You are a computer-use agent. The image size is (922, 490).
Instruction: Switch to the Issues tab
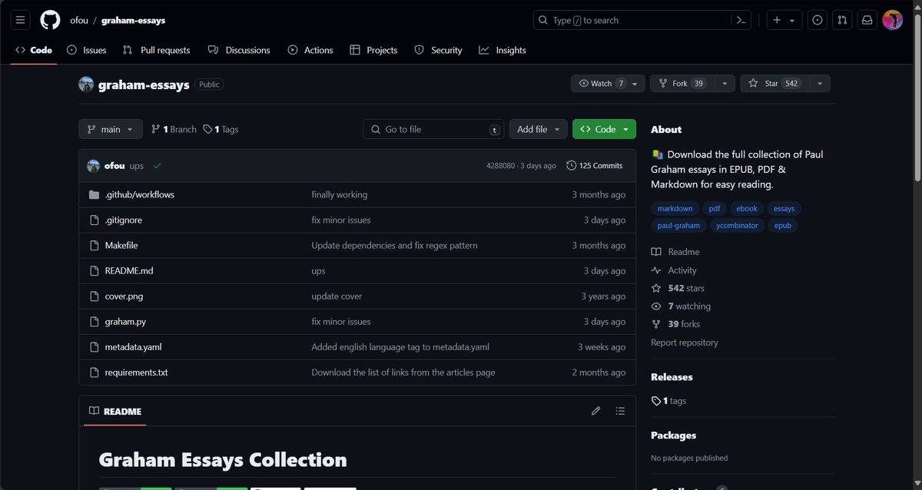tap(87, 50)
